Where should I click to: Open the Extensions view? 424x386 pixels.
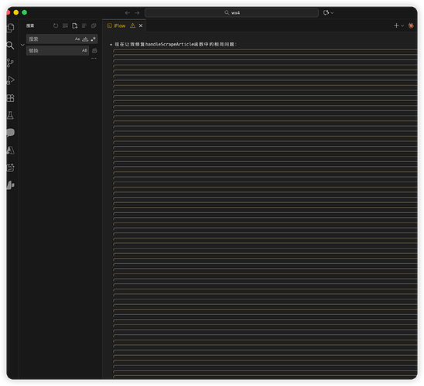pyautogui.click(x=11, y=98)
